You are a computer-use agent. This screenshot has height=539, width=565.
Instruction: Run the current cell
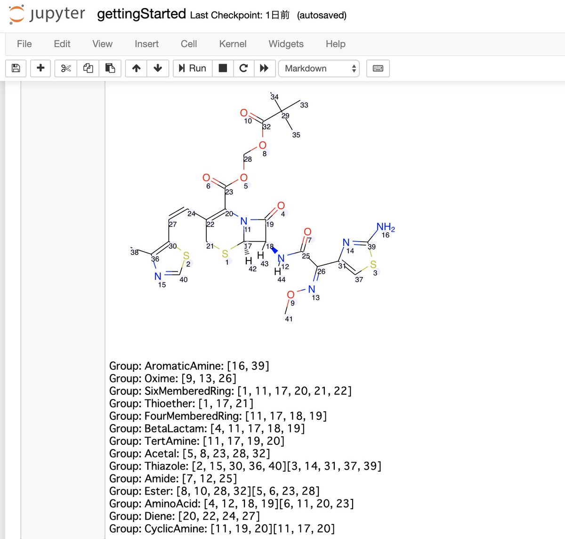[192, 68]
